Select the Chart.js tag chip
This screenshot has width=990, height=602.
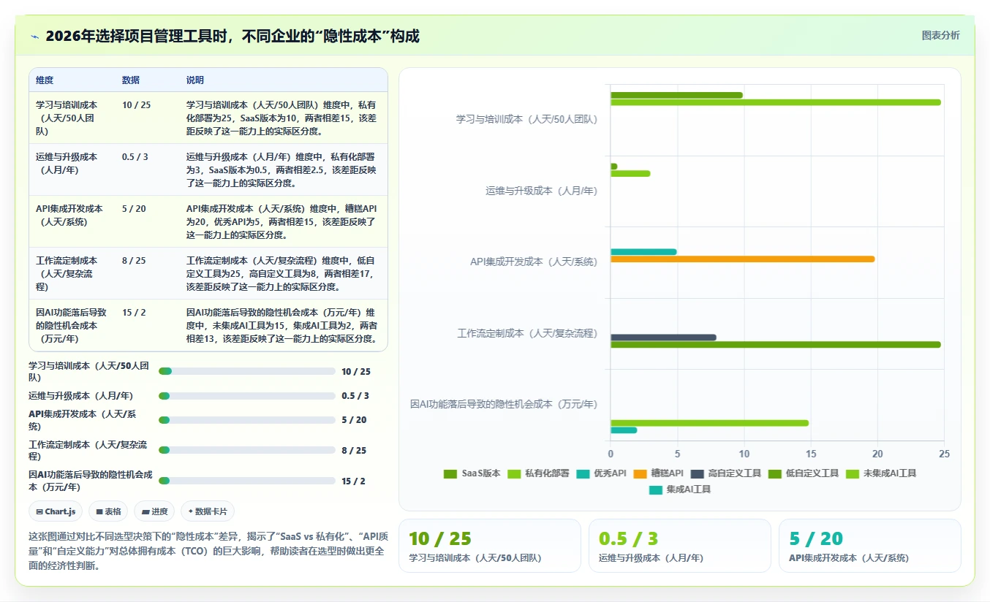(56, 511)
